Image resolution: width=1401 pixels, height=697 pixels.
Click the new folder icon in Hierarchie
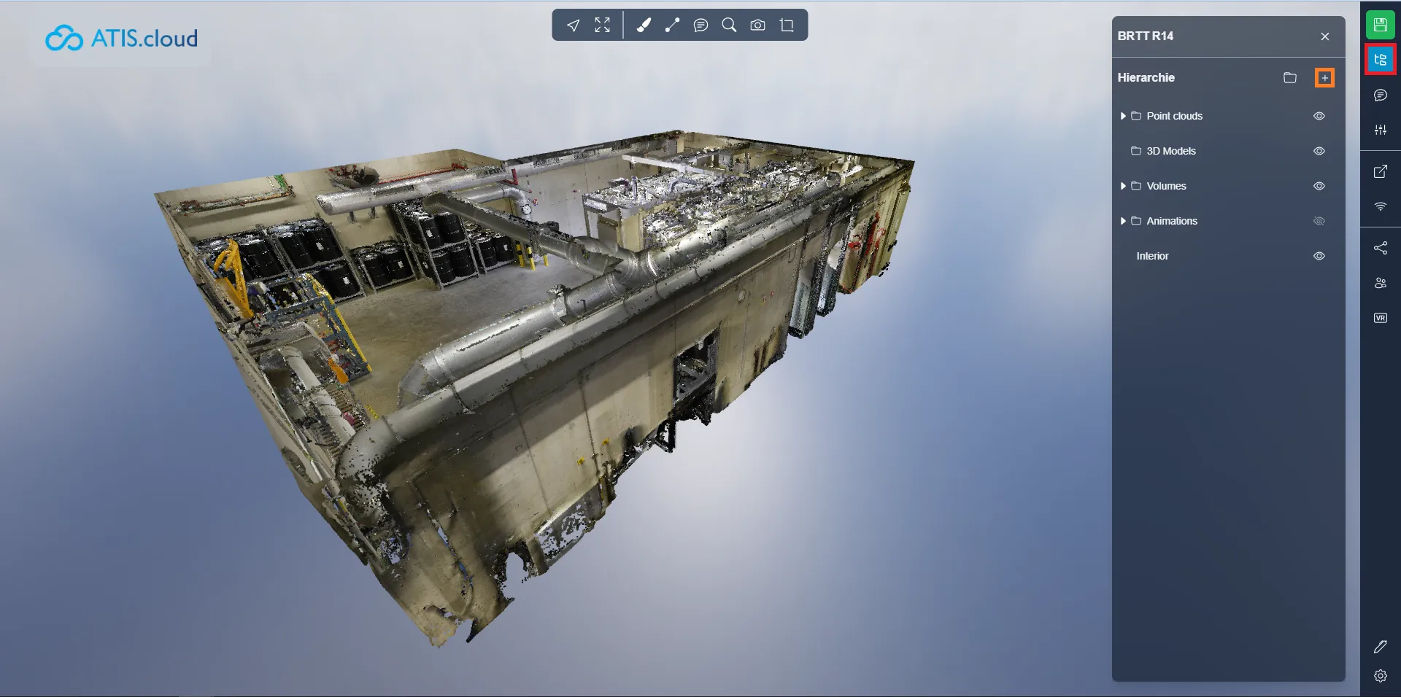pyautogui.click(x=1290, y=77)
